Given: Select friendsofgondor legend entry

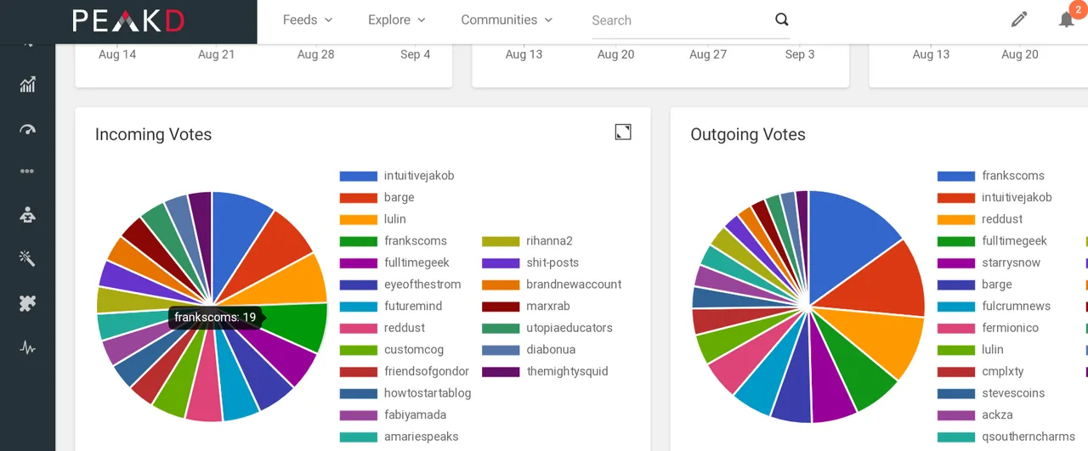Looking at the screenshot, I should tap(425, 372).
